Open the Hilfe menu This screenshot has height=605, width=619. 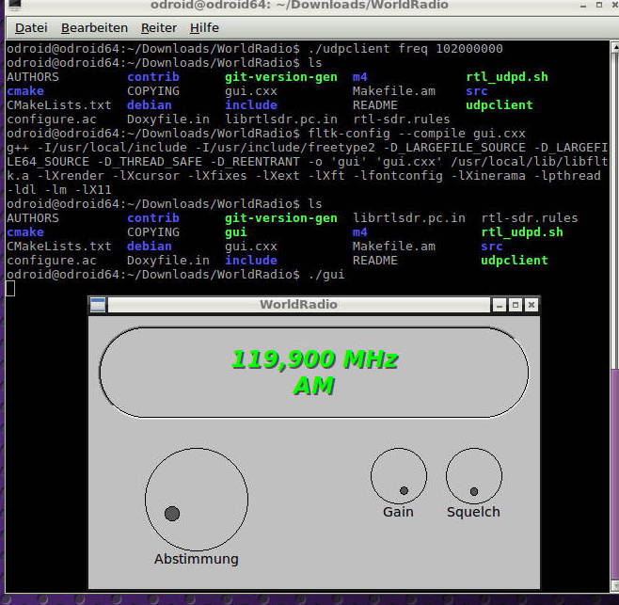204,28
